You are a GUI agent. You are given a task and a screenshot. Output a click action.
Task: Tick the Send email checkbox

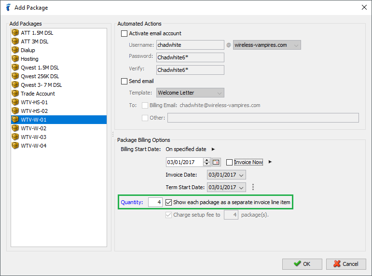124,81
